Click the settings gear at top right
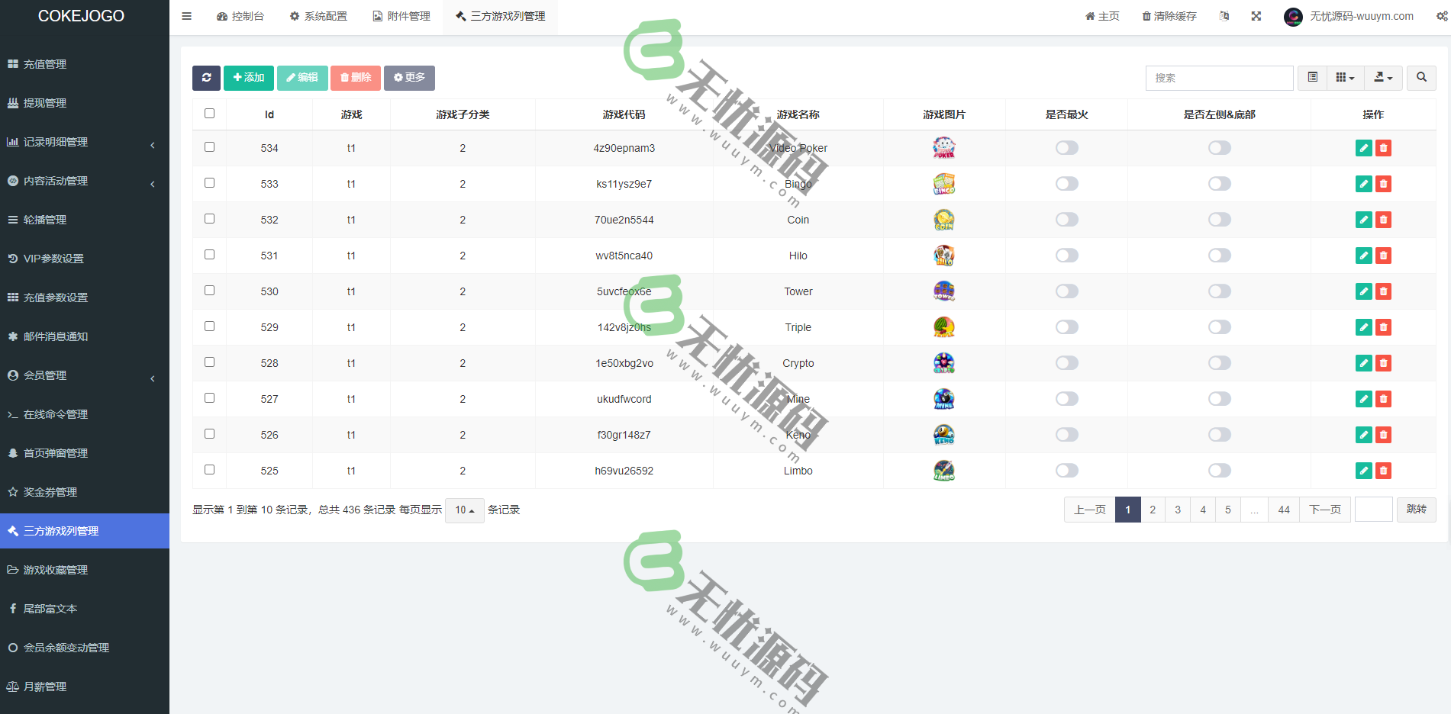The image size is (1451, 714). [1441, 16]
